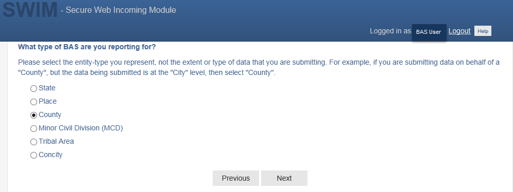Select the State radio circle
Viewport: 513px width, 192px height.
click(33, 89)
